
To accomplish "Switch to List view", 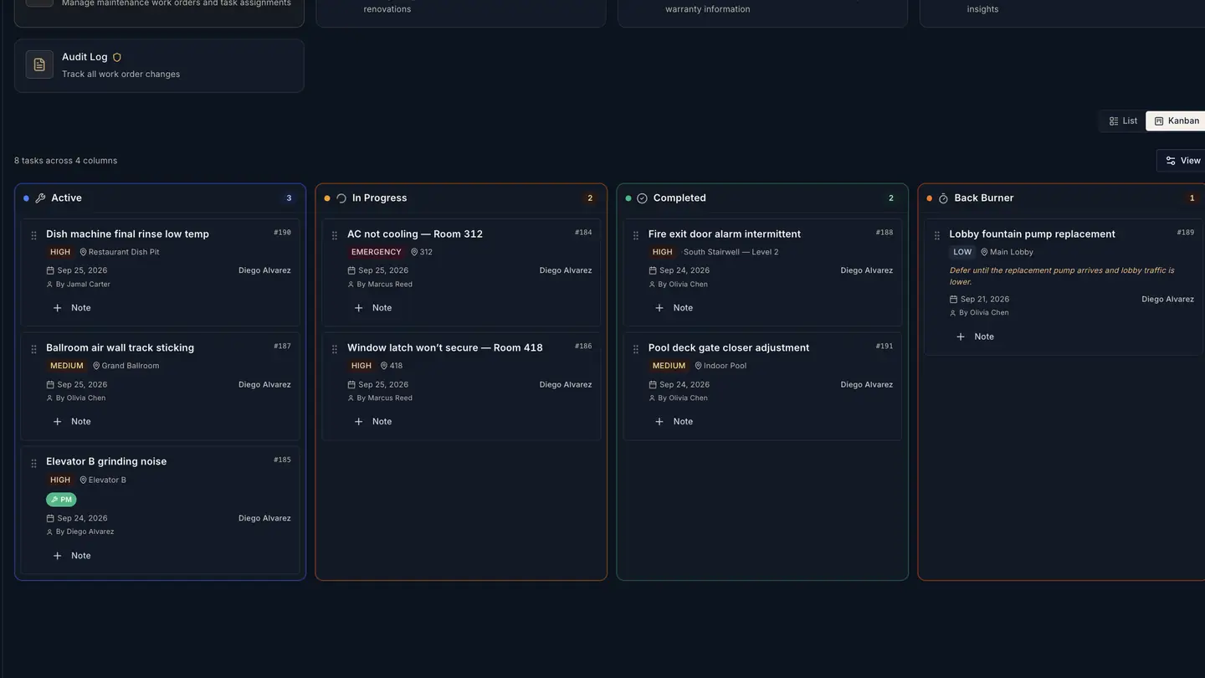I will 1123,121.
